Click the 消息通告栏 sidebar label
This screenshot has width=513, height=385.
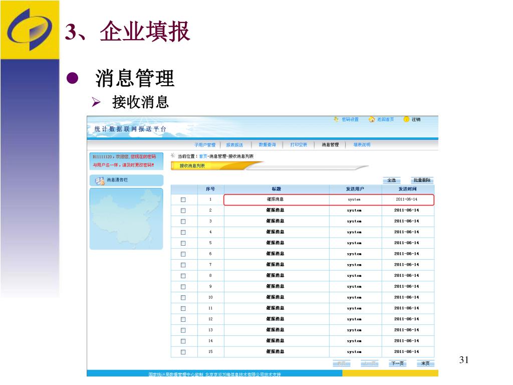tap(117, 180)
